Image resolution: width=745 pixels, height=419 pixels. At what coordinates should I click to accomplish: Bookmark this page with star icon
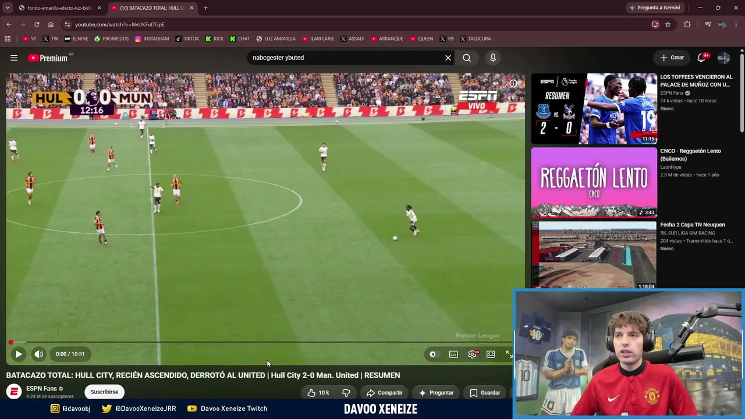(x=668, y=24)
